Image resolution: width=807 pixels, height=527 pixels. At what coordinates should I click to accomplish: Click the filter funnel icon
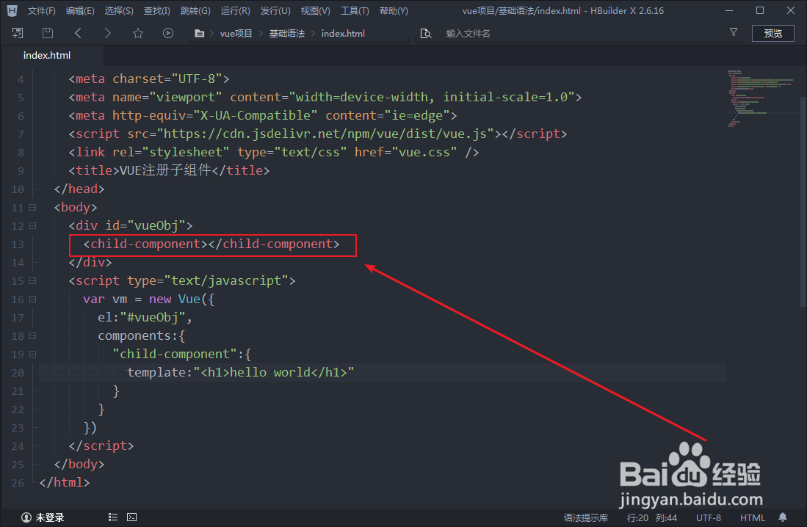(x=734, y=32)
